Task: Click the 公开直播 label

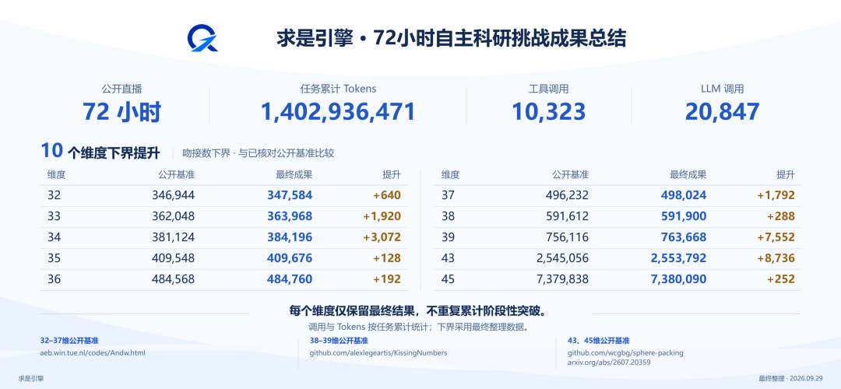Action: point(121,89)
